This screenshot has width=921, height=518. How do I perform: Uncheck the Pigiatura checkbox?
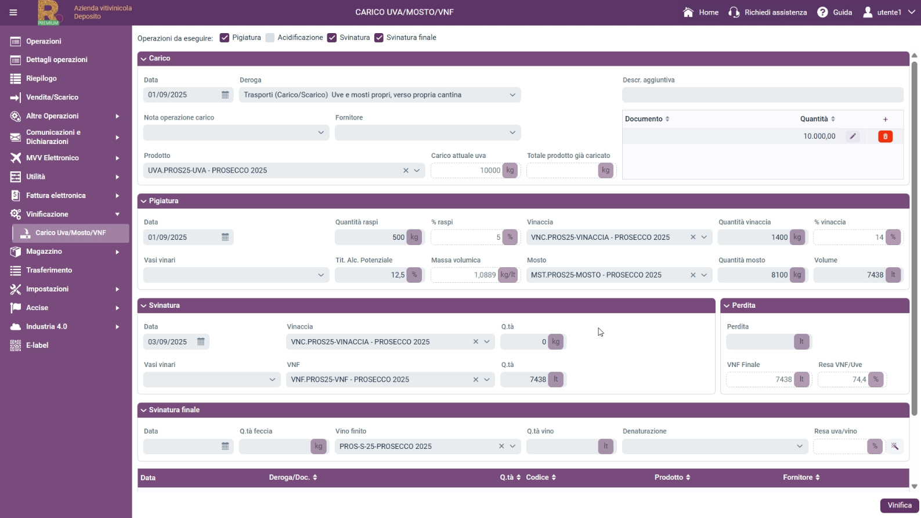click(225, 38)
